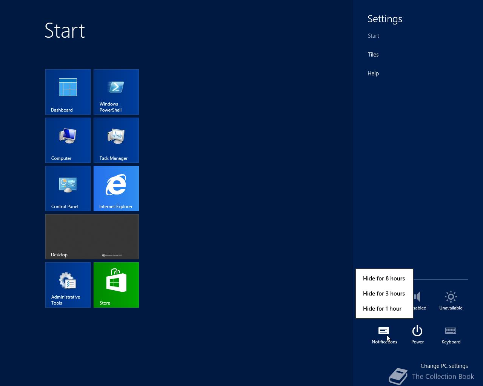This screenshot has width=483, height=386.
Task: Open the Control Panel tile
Action: (68, 188)
